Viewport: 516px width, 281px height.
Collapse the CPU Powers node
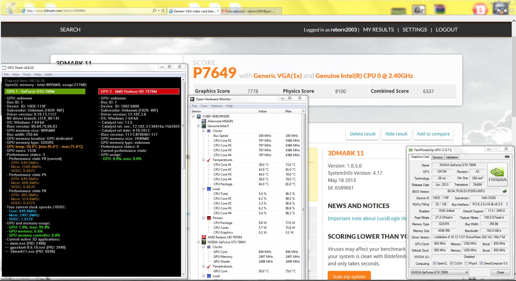click(203, 218)
